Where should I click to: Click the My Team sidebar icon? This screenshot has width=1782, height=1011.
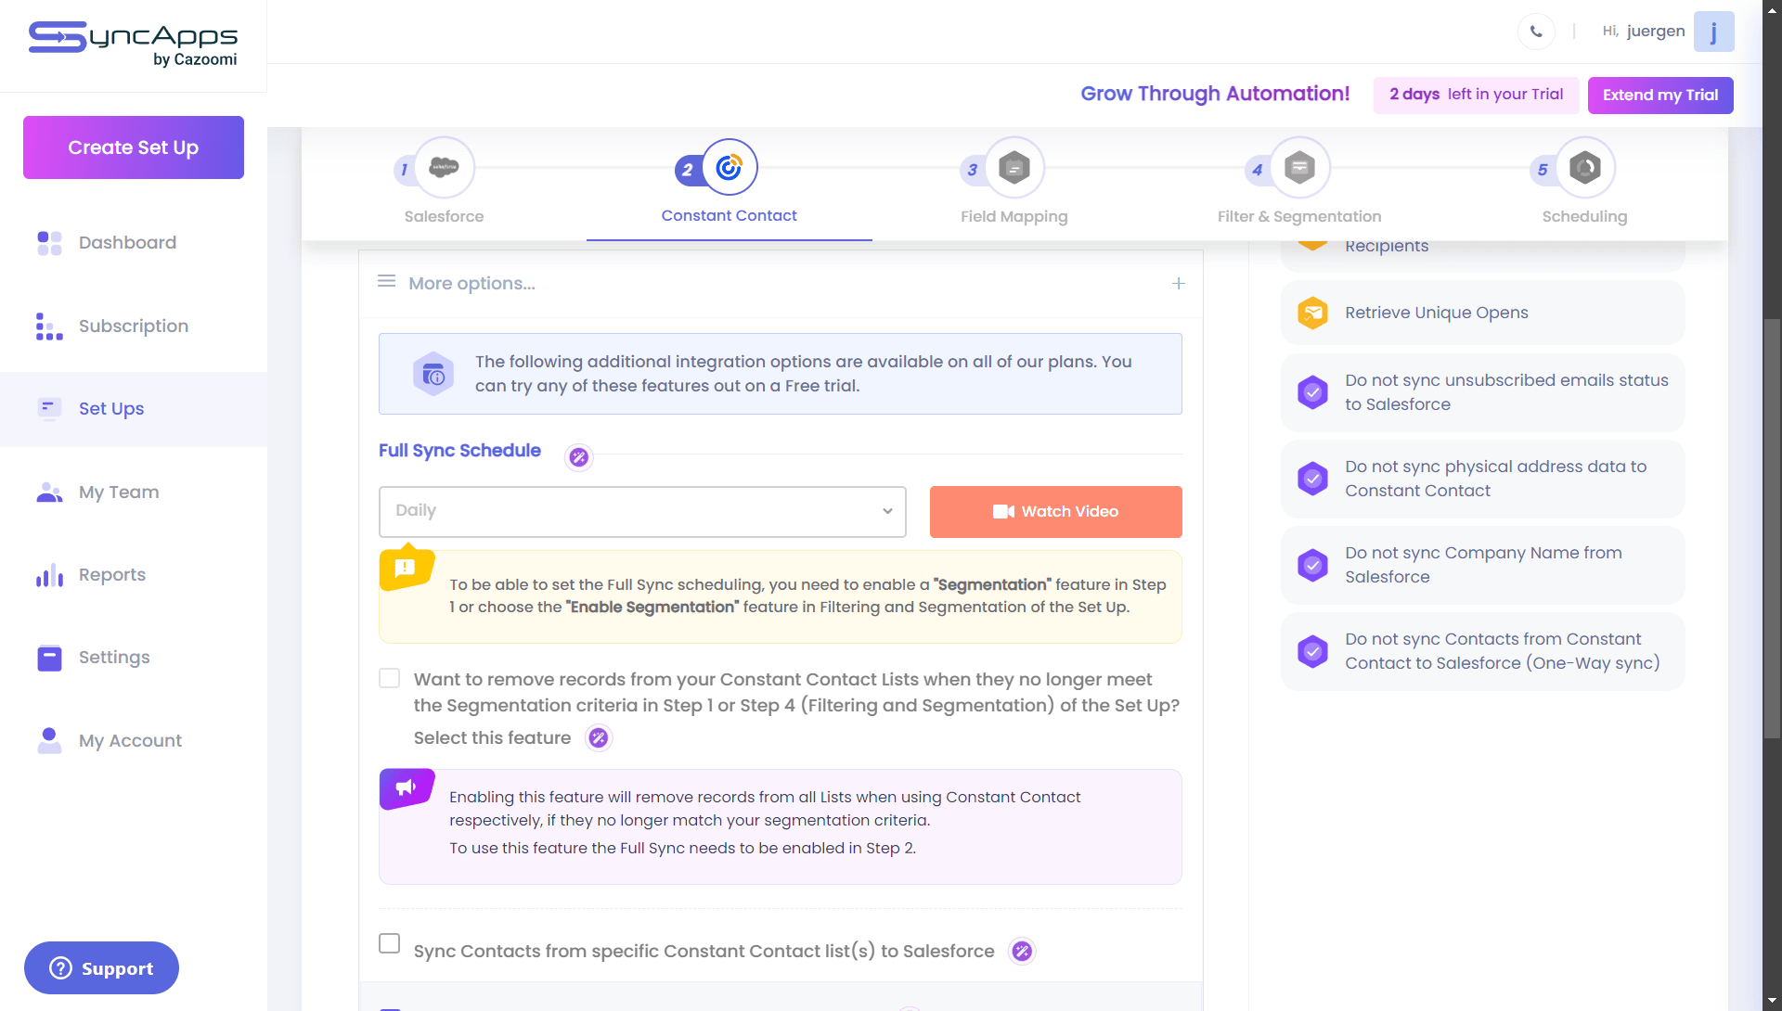(49, 493)
